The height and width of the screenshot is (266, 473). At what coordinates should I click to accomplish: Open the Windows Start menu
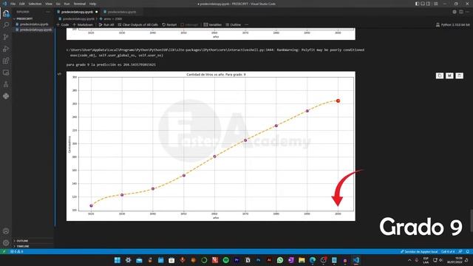[x=118, y=260]
